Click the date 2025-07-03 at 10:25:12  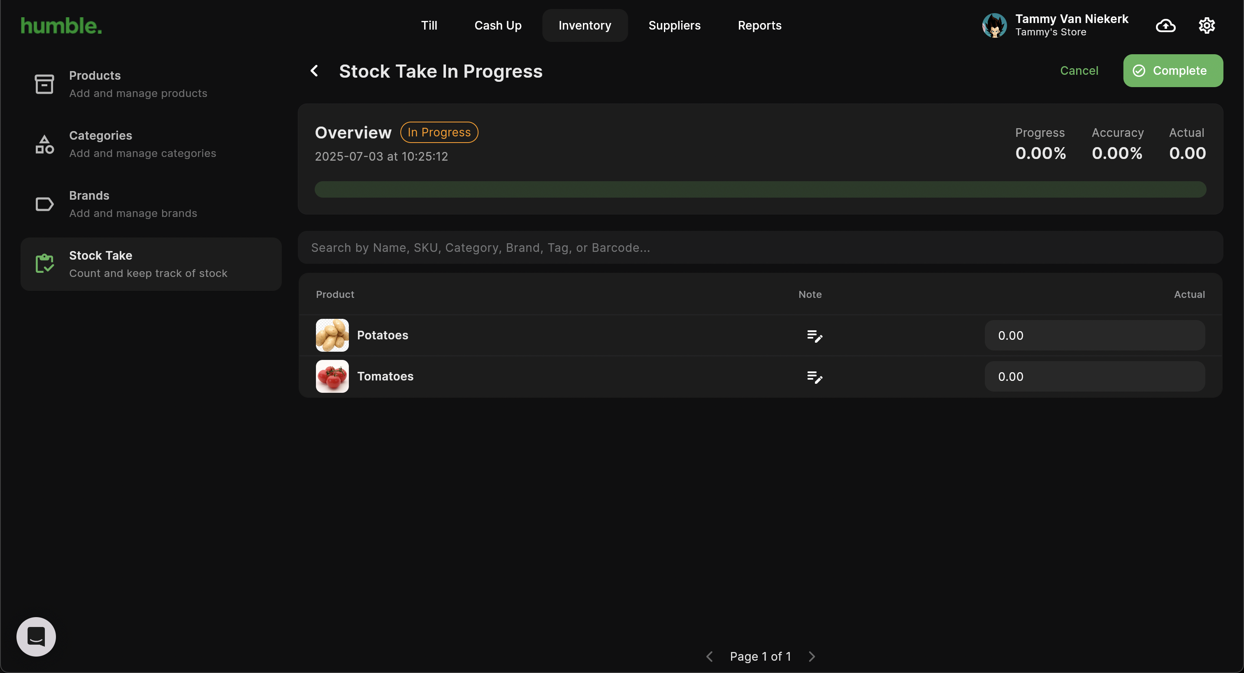(x=381, y=157)
